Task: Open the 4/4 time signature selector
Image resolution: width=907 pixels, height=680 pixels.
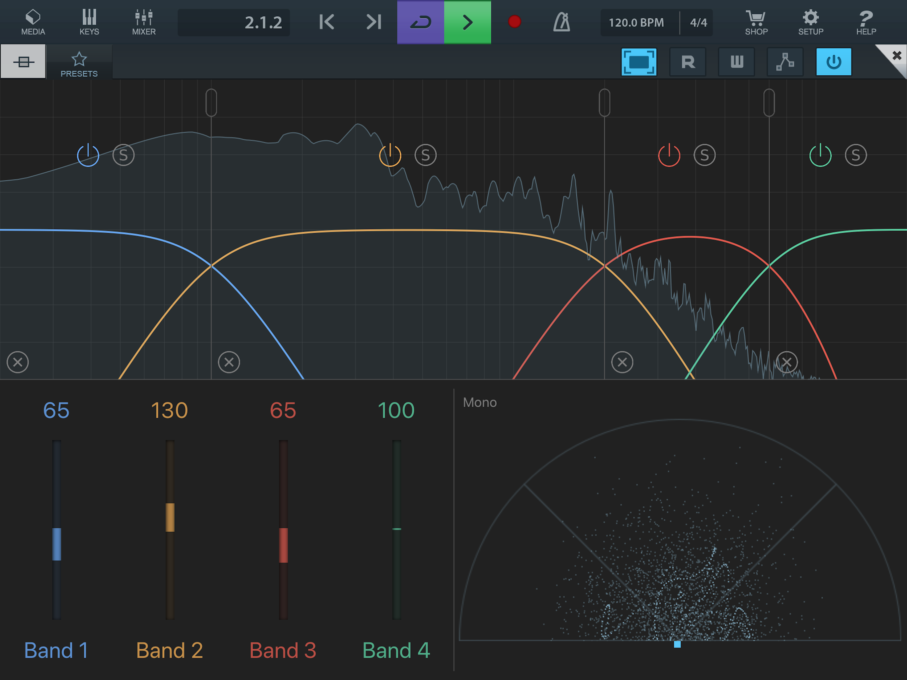Action: click(698, 23)
